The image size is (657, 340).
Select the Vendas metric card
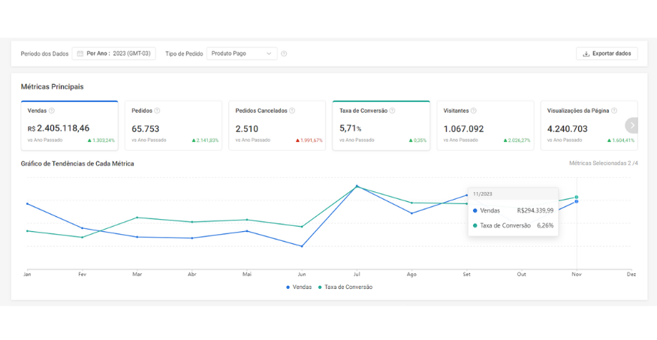70,125
